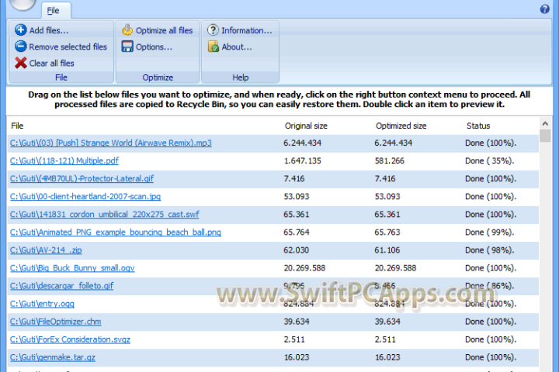Open the Options... label
559x372 pixels.
click(154, 47)
